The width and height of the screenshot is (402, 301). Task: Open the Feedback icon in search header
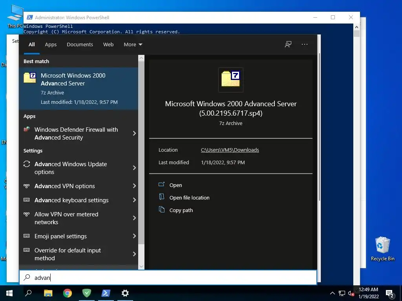288,44
